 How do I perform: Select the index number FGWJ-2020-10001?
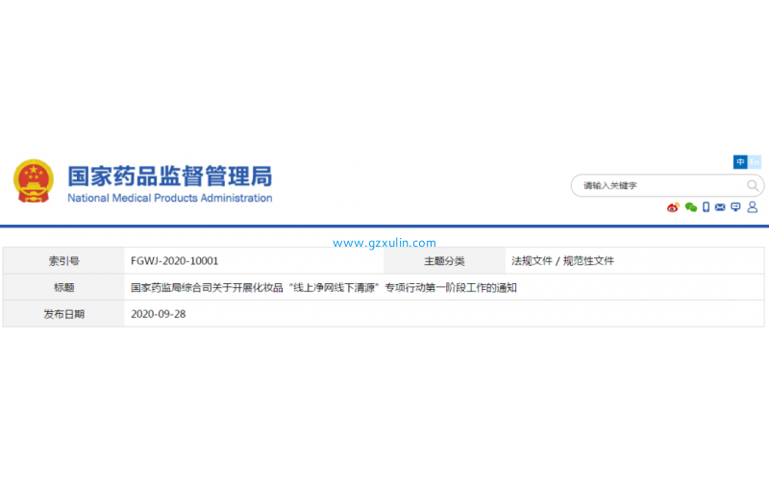click(x=175, y=261)
